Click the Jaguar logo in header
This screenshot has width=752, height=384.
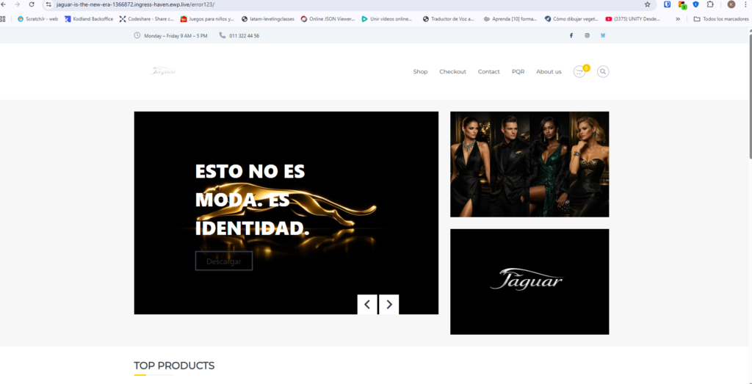pyautogui.click(x=164, y=71)
